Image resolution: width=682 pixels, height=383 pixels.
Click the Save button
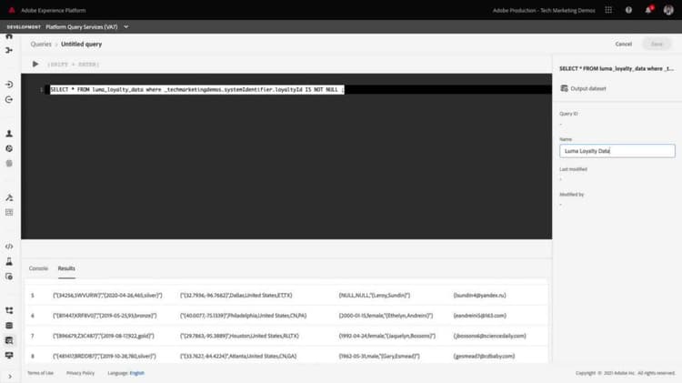[657, 44]
